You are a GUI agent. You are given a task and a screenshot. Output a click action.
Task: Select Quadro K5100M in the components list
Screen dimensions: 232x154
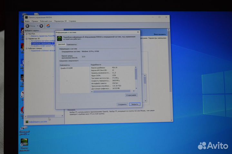[x=66, y=68]
